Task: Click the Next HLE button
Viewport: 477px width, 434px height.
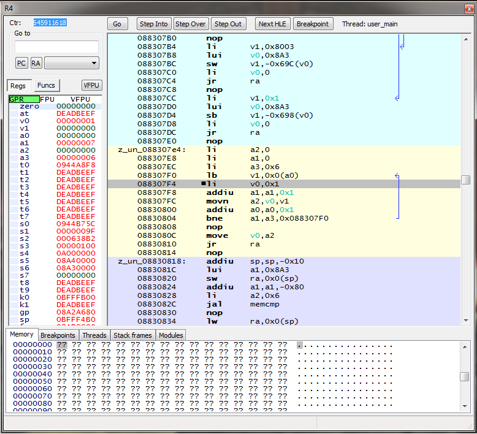Action: tap(272, 24)
